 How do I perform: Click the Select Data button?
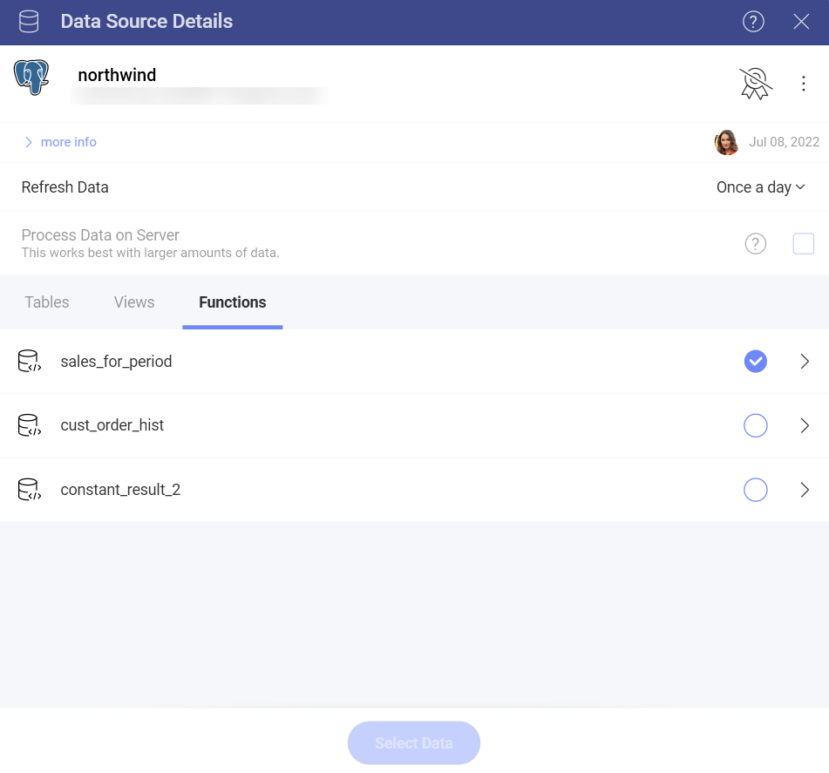tap(414, 743)
